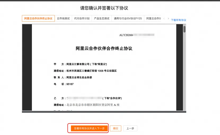Select the 代付合作计划 tab
220x135 pixels.
82,18
